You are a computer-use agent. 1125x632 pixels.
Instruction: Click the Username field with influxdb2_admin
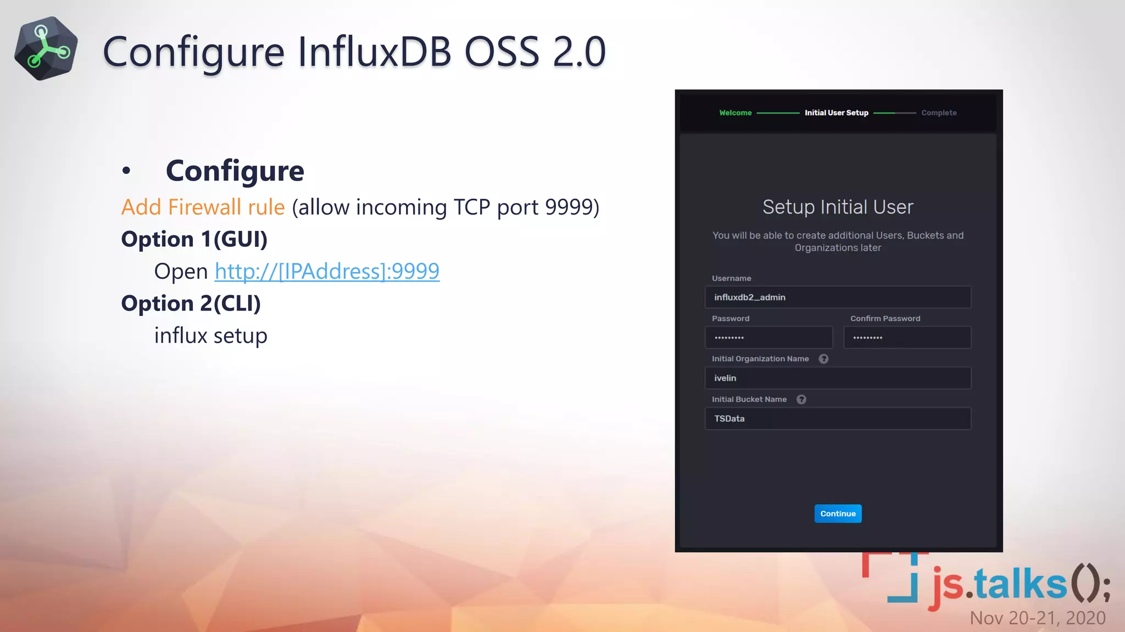(x=838, y=297)
